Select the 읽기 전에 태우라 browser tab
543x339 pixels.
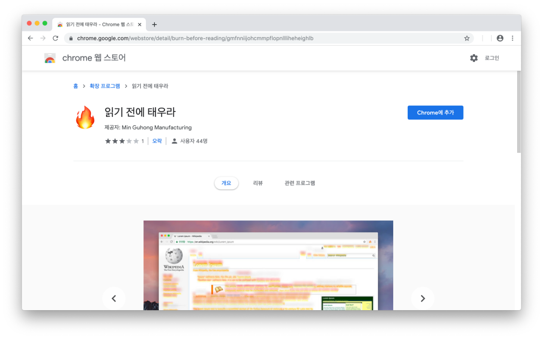tap(99, 25)
